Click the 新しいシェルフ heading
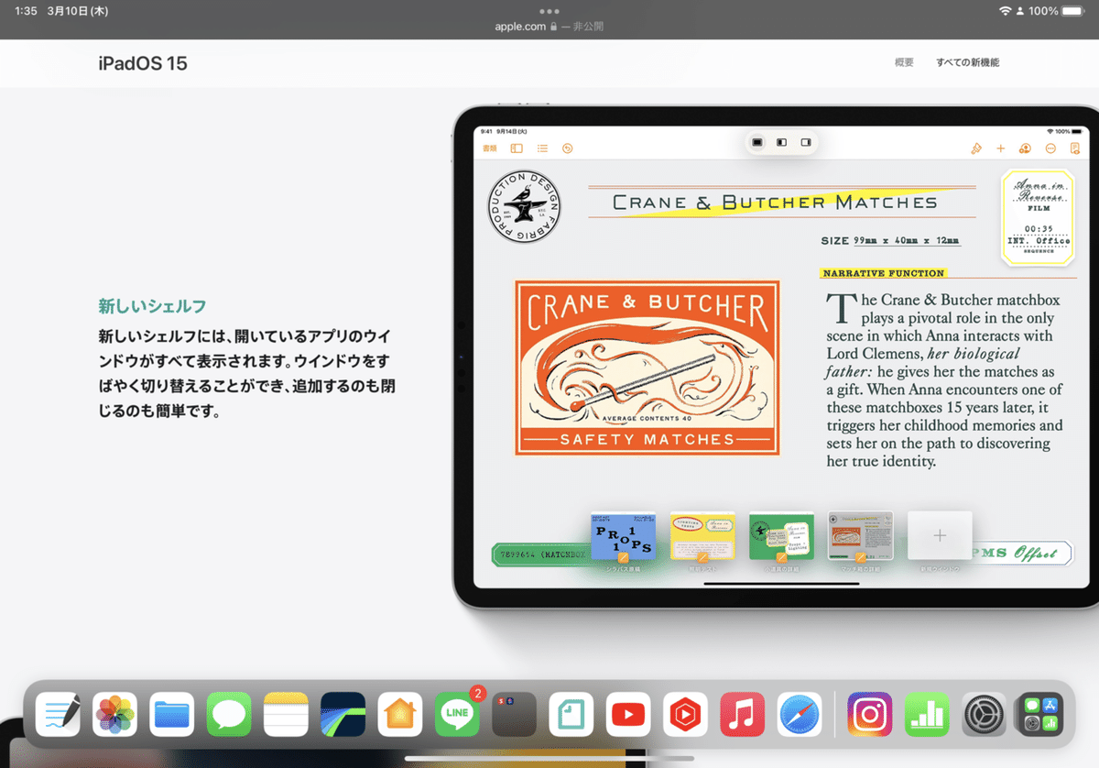The width and height of the screenshot is (1099, 768). 153,306
